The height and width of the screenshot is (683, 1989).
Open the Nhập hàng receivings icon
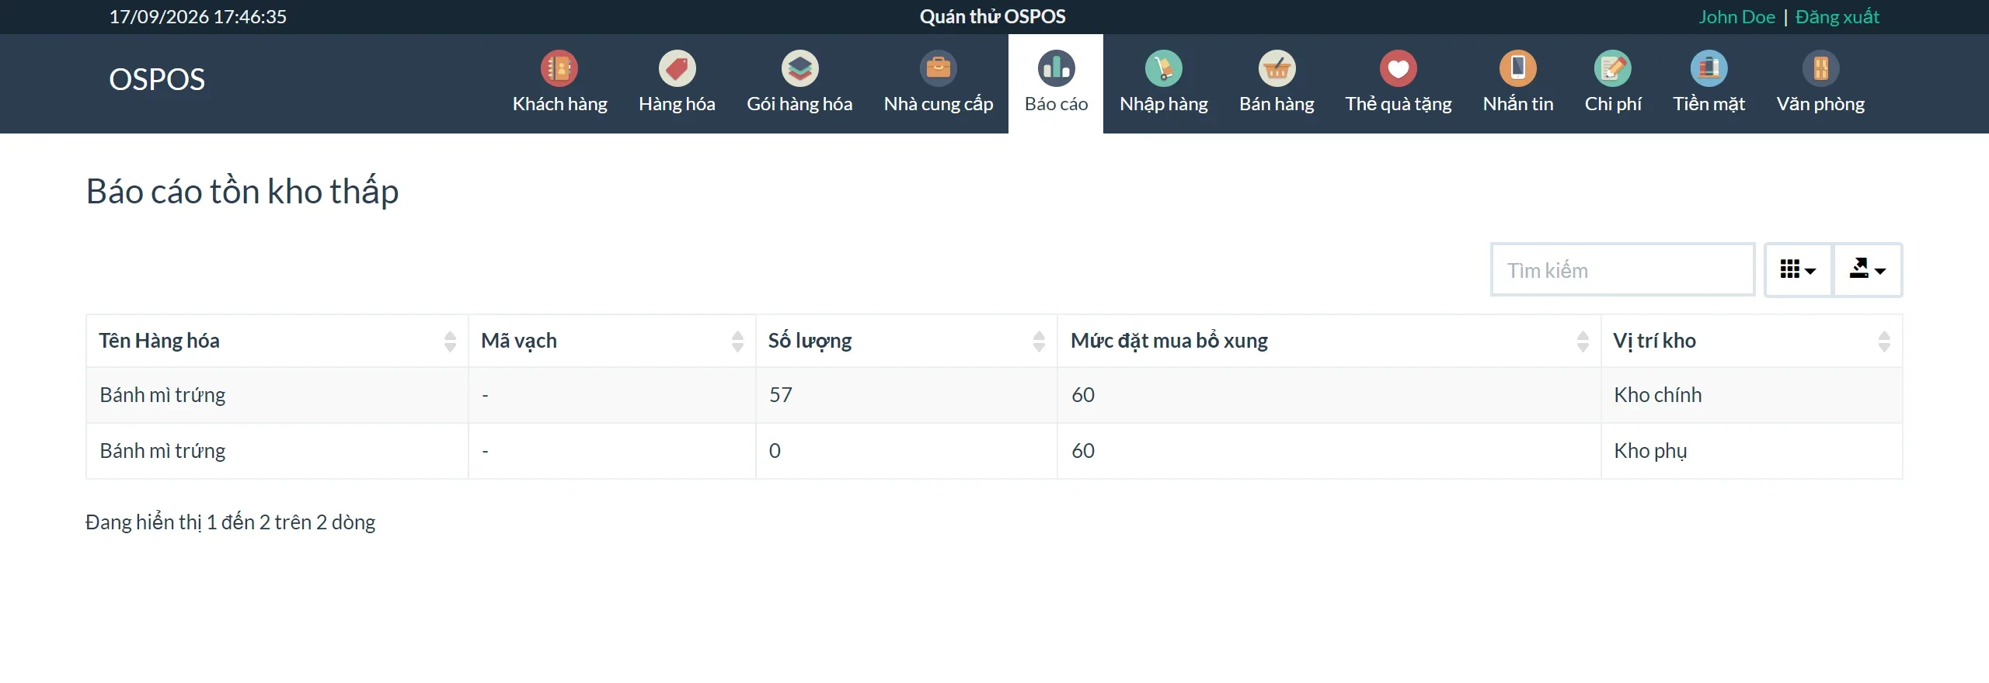[1164, 68]
